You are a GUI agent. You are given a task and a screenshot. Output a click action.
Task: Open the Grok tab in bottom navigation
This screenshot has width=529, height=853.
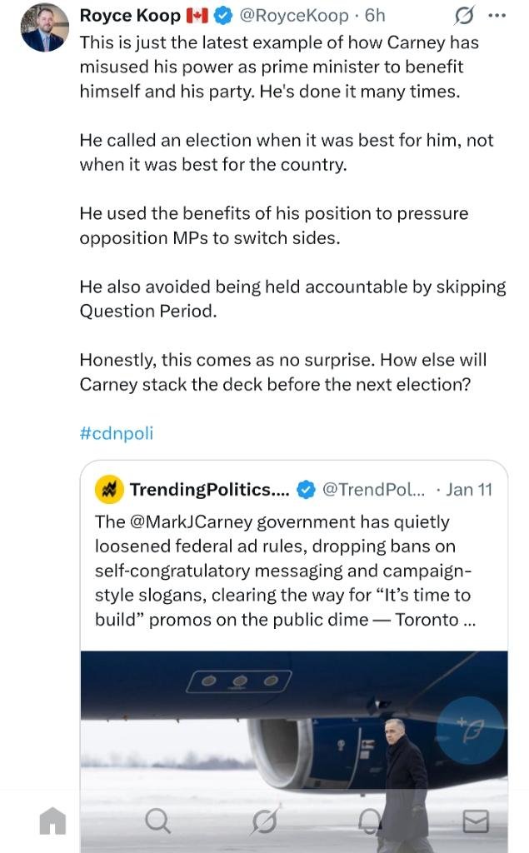click(x=264, y=822)
